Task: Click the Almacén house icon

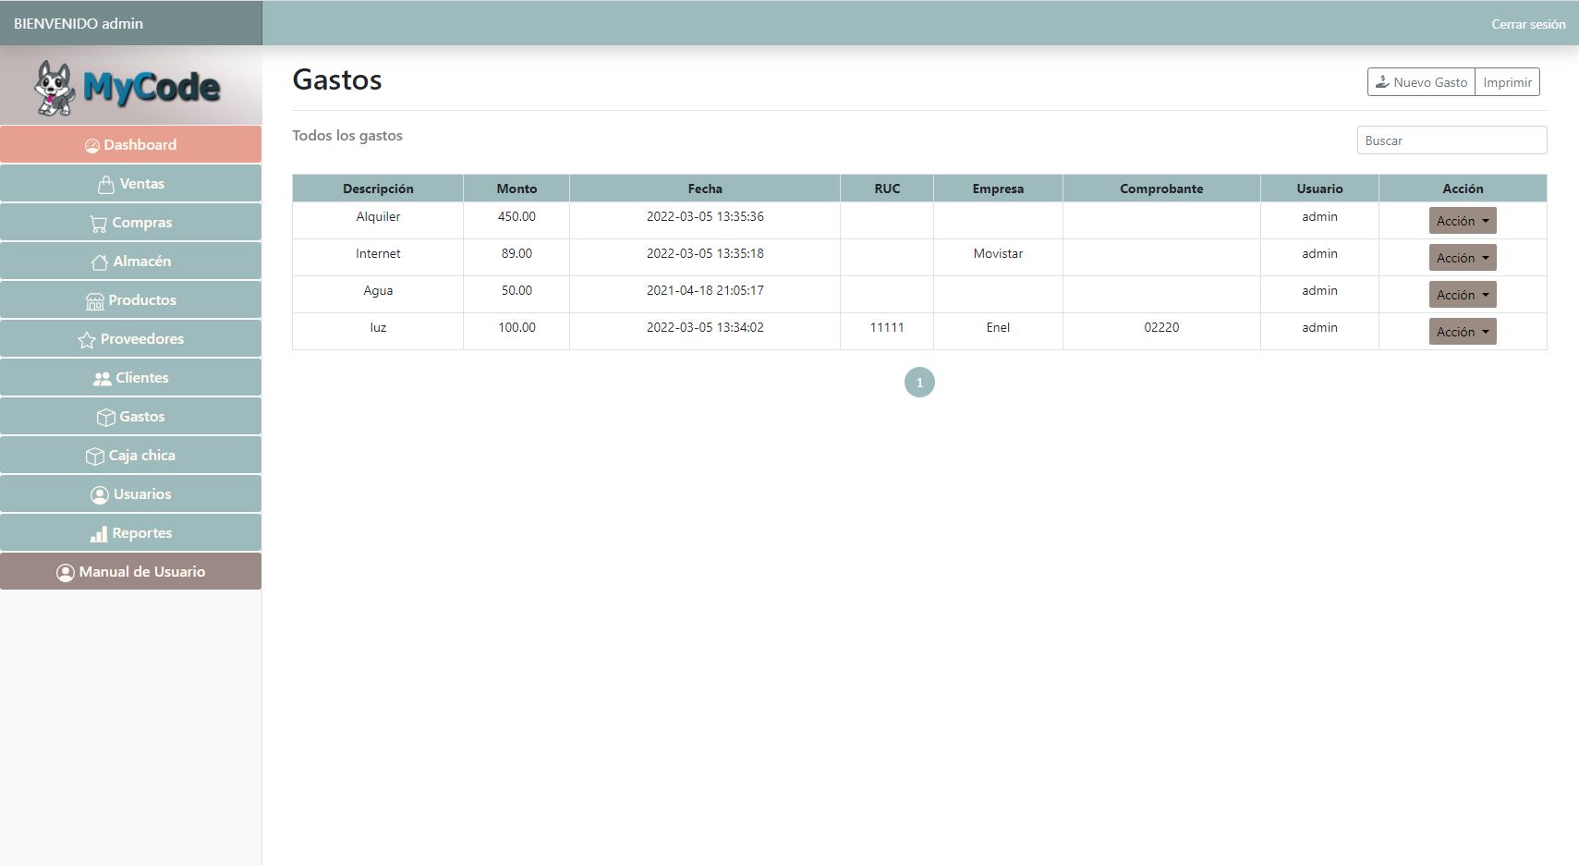Action: click(x=100, y=262)
